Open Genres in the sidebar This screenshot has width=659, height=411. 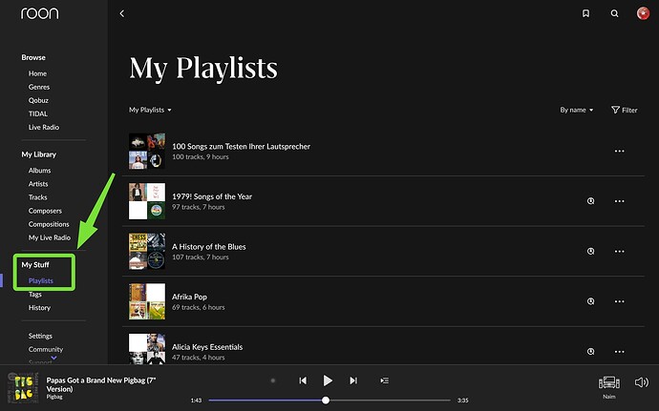(x=39, y=87)
